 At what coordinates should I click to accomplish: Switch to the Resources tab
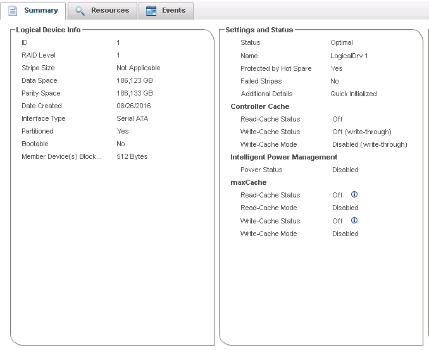tap(109, 11)
